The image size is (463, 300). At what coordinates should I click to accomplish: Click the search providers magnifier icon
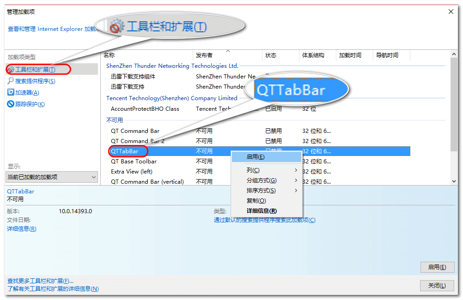[x=11, y=81]
